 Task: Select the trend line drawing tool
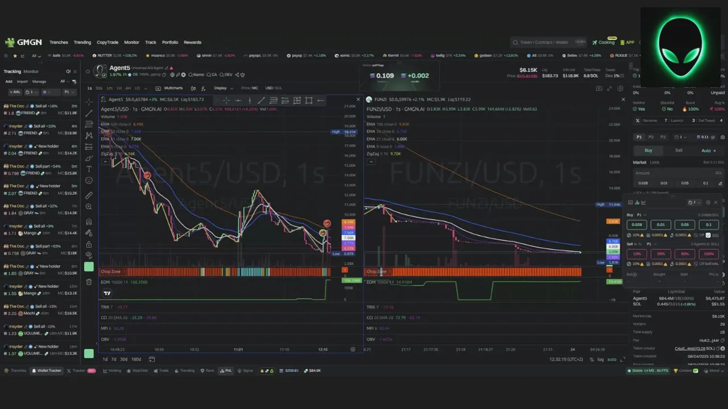pyautogui.click(x=89, y=113)
